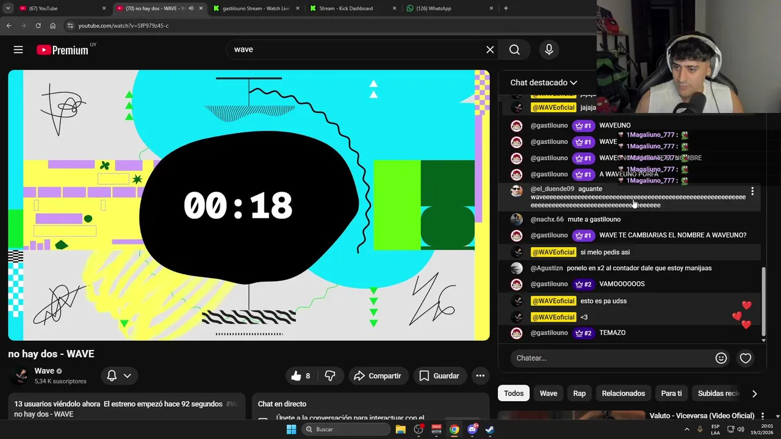The height and width of the screenshot is (439, 781).
Task: Expand the 'Chat destacado' chat mode dropdown
Action: tap(544, 82)
